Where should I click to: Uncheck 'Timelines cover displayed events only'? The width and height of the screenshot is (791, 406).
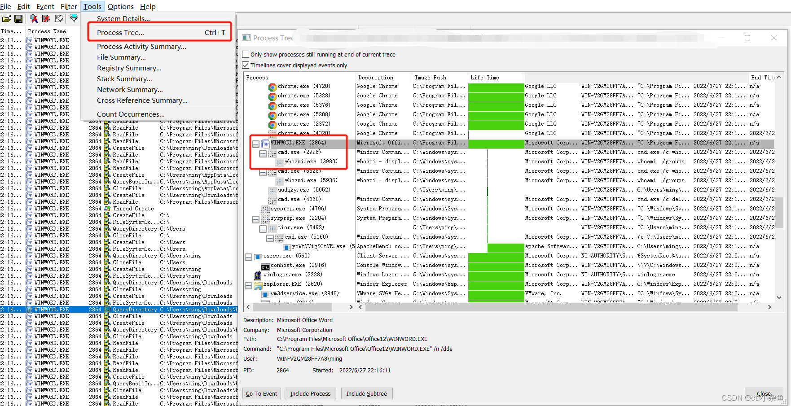pyautogui.click(x=246, y=65)
